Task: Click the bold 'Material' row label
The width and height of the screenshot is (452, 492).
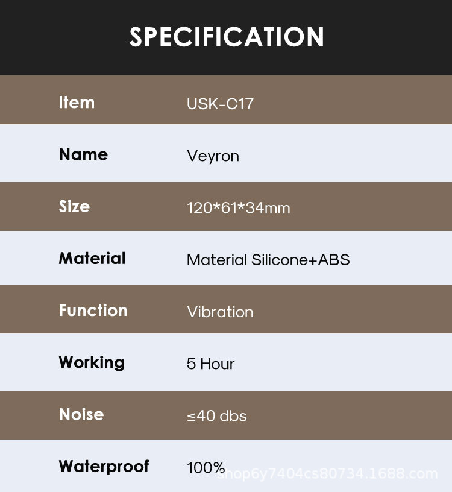Action: (92, 258)
